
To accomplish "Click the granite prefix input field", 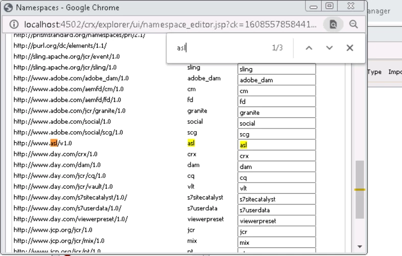I will [x=277, y=113].
